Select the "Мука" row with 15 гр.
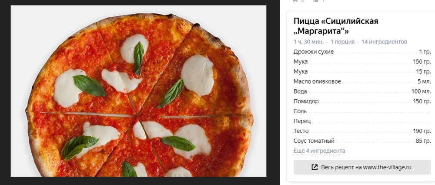This screenshot has height=185, width=435. click(x=362, y=71)
